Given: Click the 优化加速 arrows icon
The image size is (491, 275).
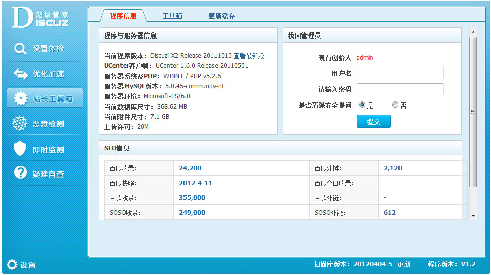Looking at the screenshot, I should click(x=21, y=74).
